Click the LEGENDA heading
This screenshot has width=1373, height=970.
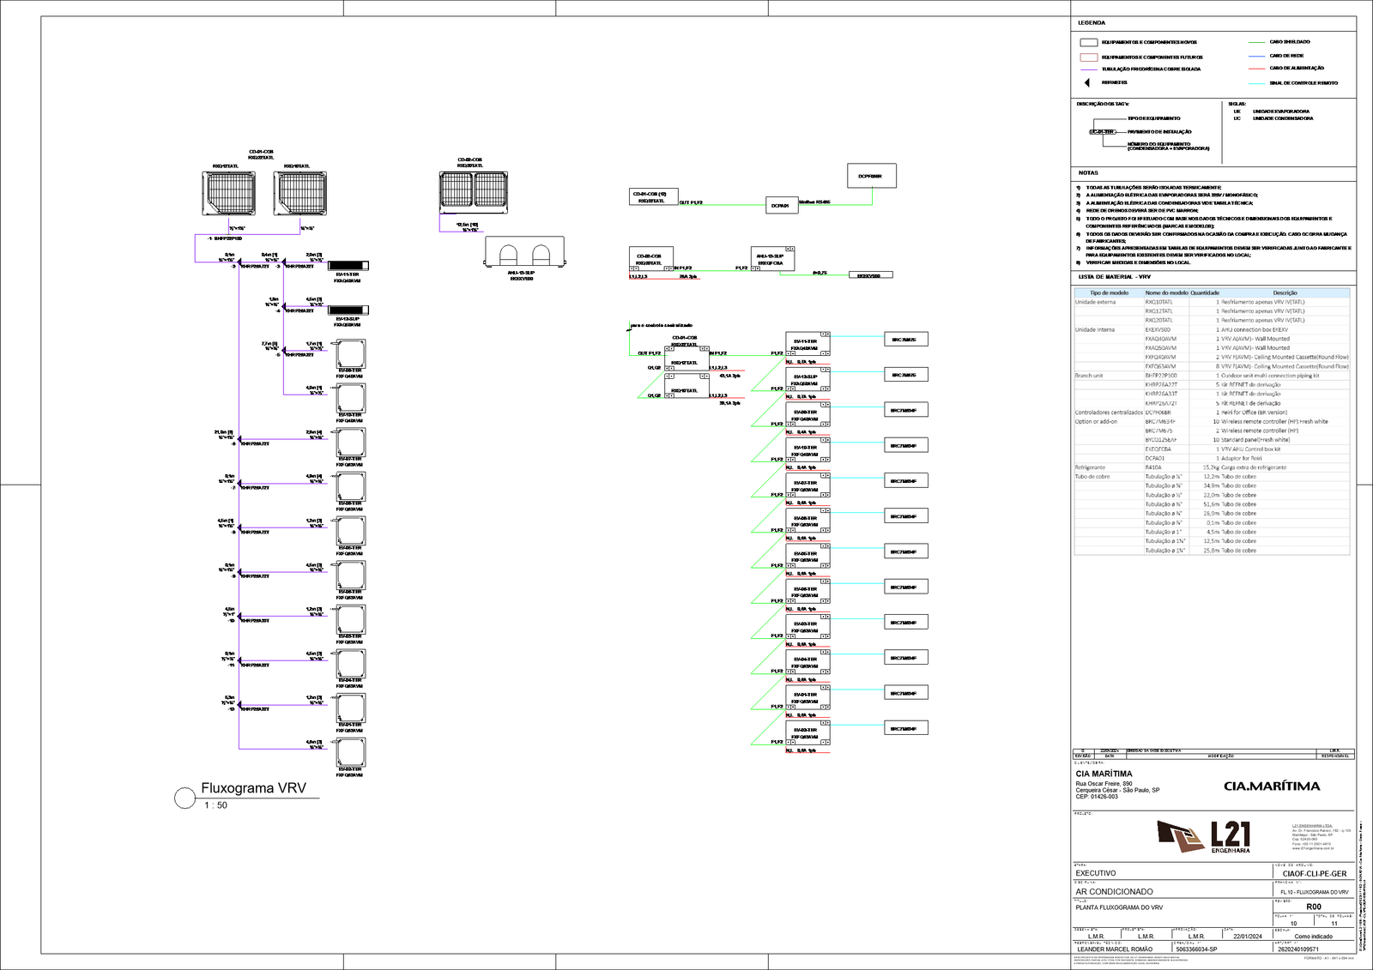pyautogui.click(x=1092, y=23)
